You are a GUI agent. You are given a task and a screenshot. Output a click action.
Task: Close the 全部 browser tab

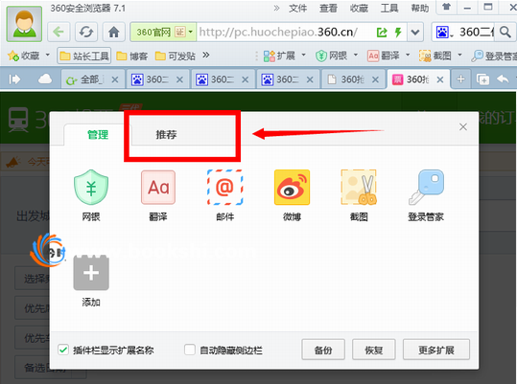click(x=115, y=79)
